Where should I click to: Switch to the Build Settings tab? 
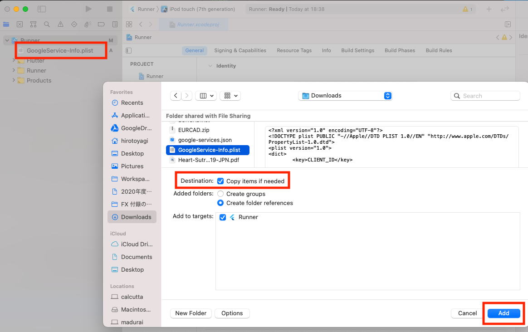tap(357, 50)
